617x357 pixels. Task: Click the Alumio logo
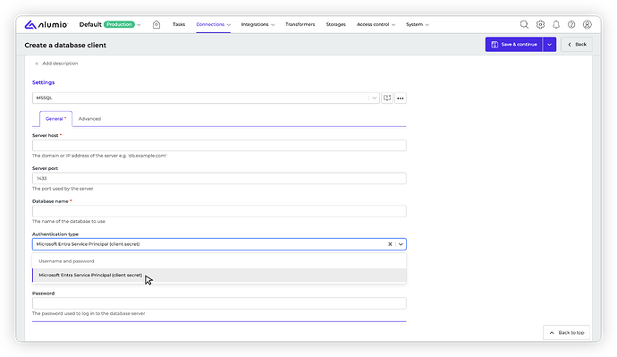46,24
